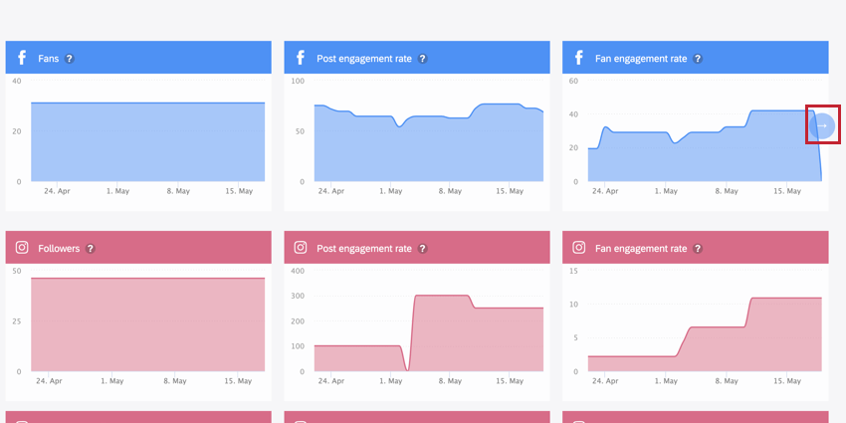Screen dimensions: 846x423
Task: Click the help icon beside Instagram Followers
Action: click(91, 248)
